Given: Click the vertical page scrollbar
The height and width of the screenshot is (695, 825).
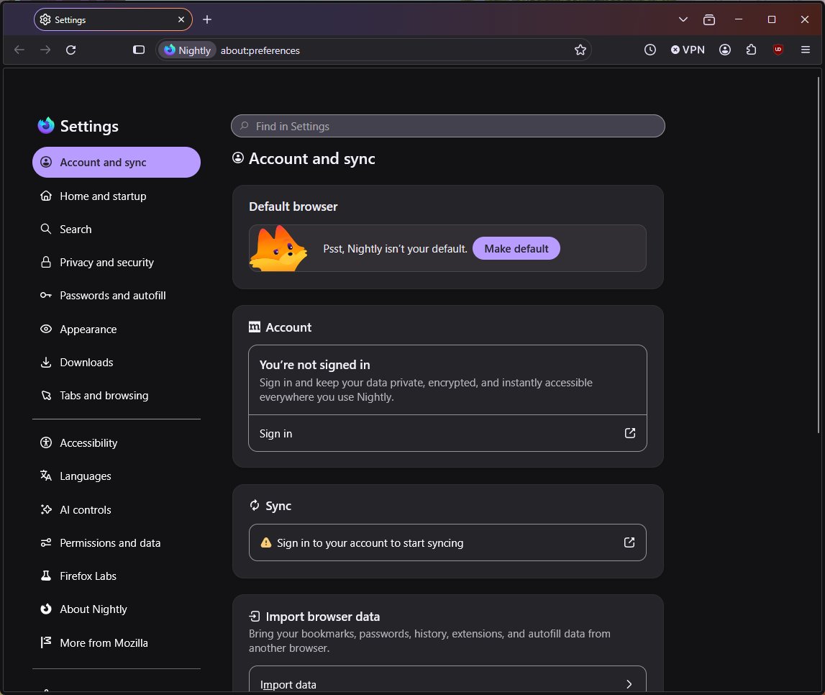Looking at the screenshot, I should (819, 255).
